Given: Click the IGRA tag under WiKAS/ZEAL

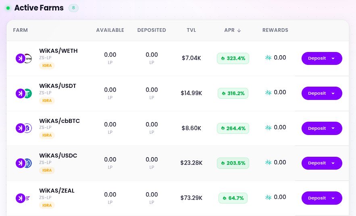Looking at the screenshot, I should pyautogui.click(x=47, y=206).
